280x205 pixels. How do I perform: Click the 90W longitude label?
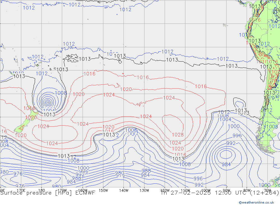tap(227, 190)
